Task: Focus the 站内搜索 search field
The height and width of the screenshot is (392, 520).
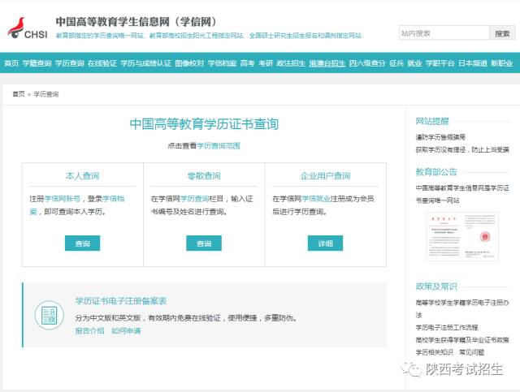Action: pyautogui.click(x=444, y=33)
